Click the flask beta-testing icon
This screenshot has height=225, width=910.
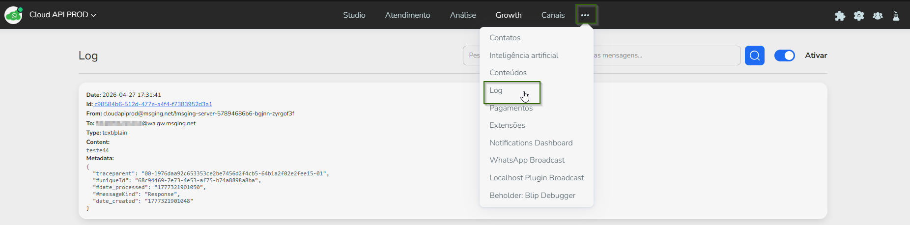click(x=896, y=16)
